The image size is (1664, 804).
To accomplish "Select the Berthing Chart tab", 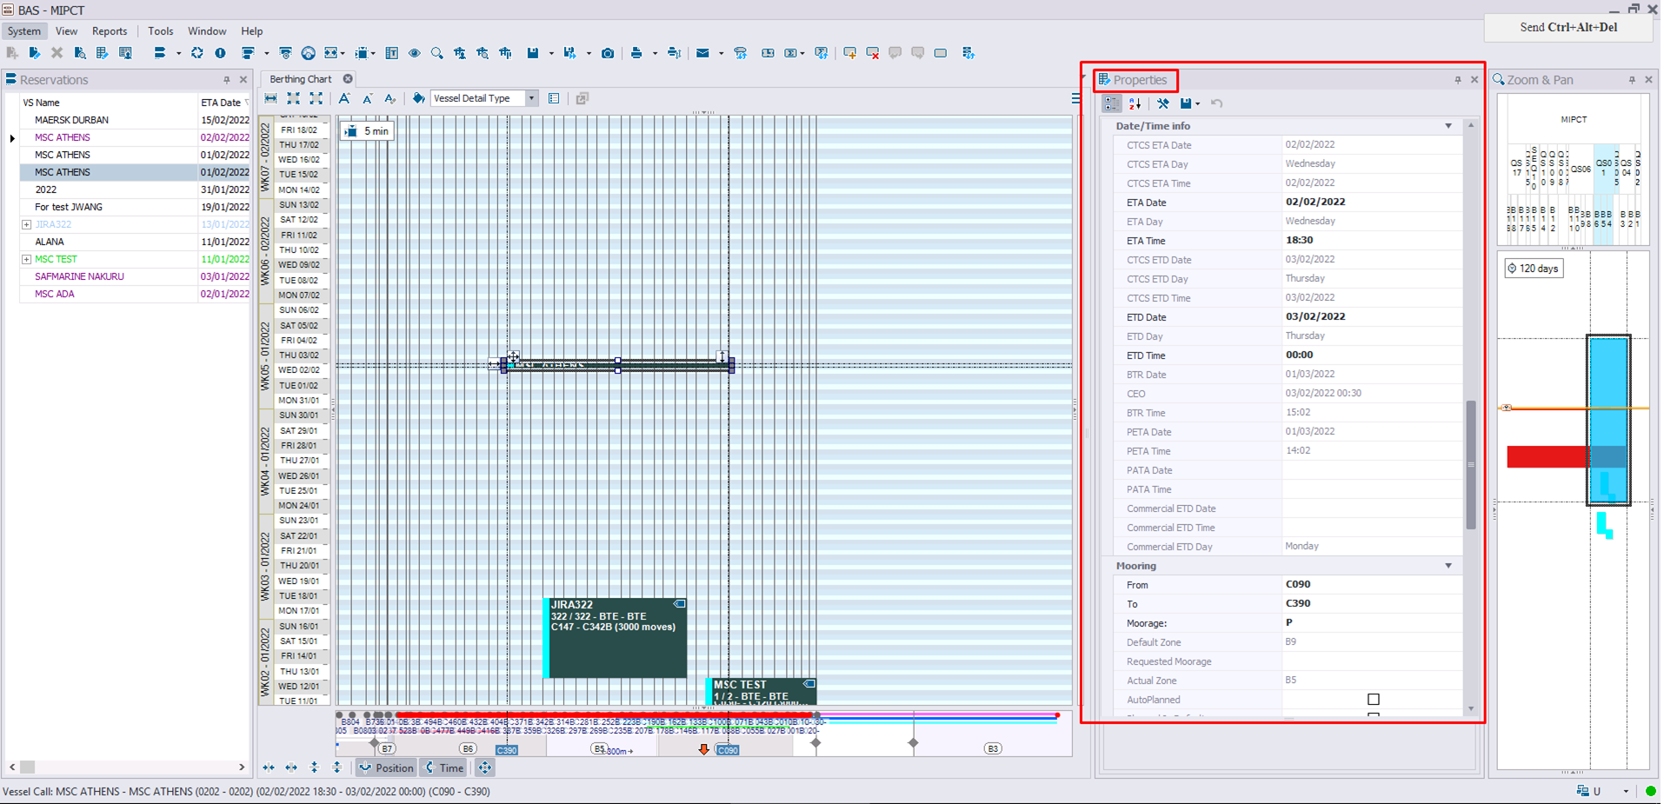I will click(x=301, y=79).
